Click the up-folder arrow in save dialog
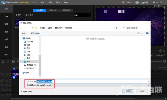 [x=32, y=28]
